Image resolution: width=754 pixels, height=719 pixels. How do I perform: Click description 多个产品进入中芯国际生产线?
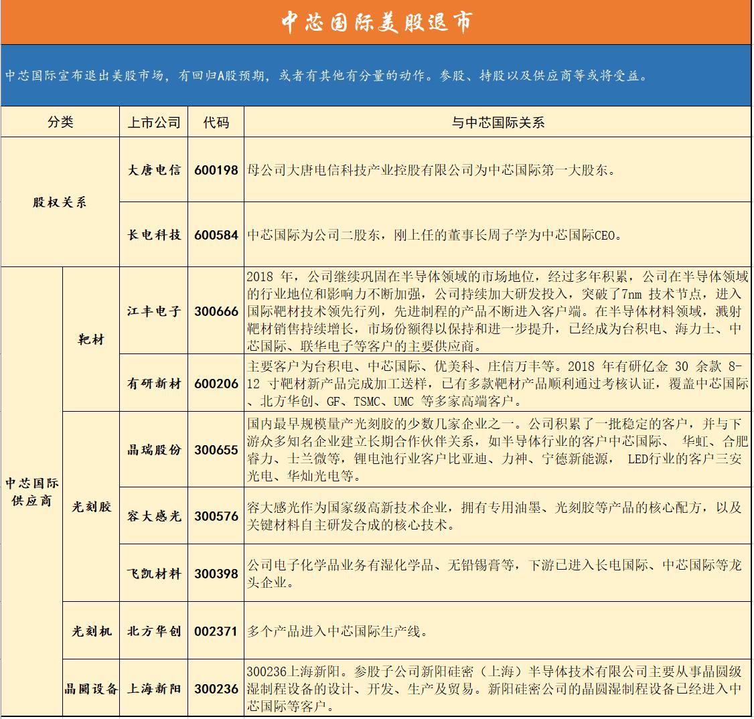(x=337, y=631)
